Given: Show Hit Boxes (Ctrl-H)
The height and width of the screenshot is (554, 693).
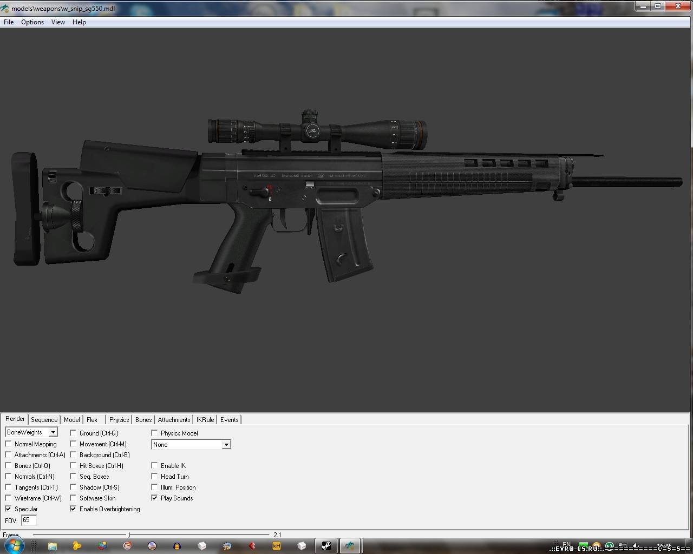Looking at the screenshot, I should pos(73,466).
